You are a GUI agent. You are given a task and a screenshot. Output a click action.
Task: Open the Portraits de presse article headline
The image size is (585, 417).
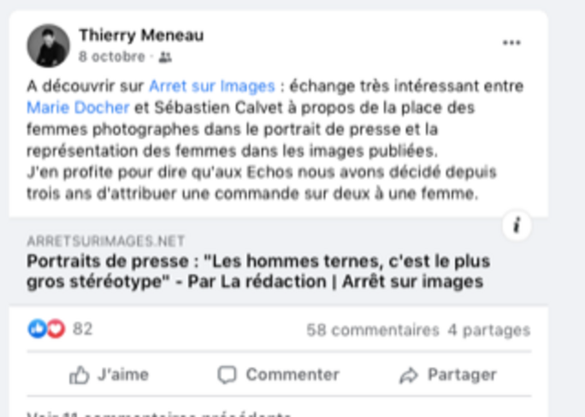(258, 271)
